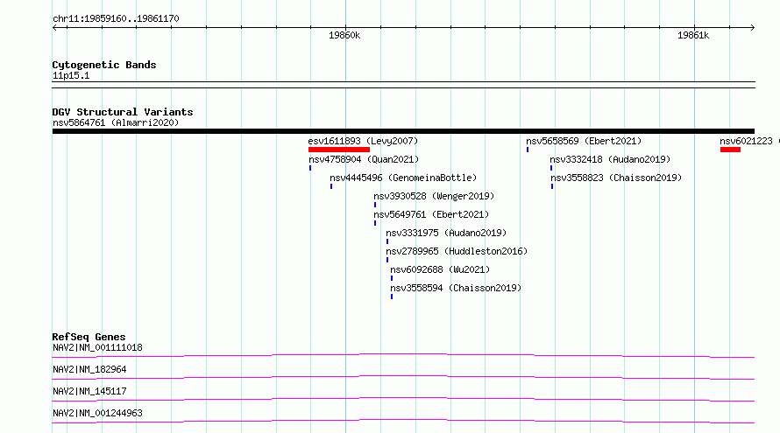Image resolution: width=780 pixels, height=433 pixels.
Task: Open nsv4445496 (GenomeinaBottle) variant label
Action: (403, 178)
